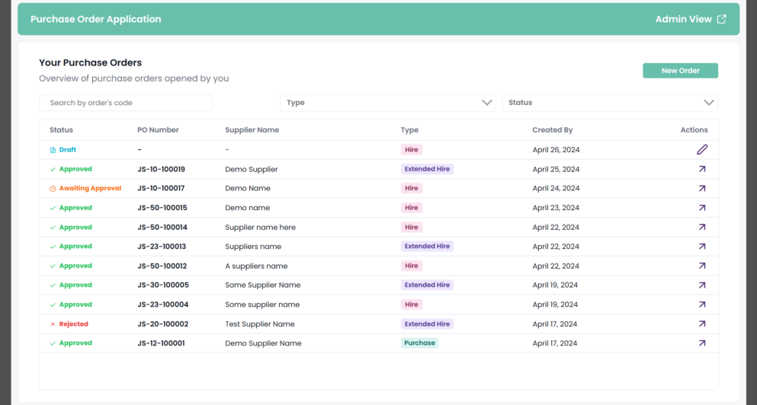Click the clock icon next to Awaiting Approval
The image size is (757, 405).
point(53,189)
